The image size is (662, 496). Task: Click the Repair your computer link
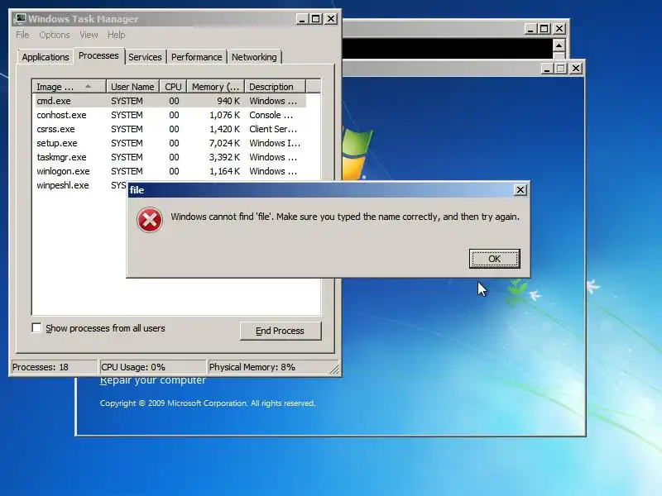pos(153,380)
